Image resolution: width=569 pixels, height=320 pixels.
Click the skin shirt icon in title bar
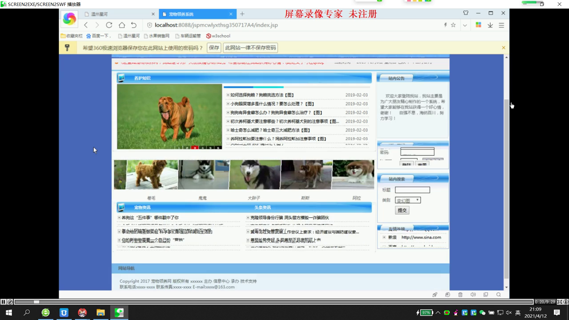click(x=466, y=13)
